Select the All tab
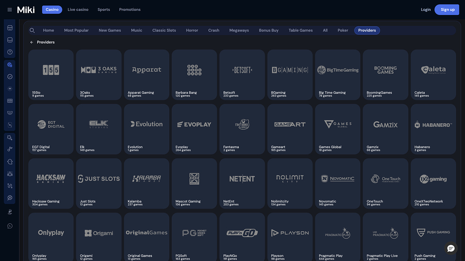This screenshot has height=261, width=465. tap(326, 30)
